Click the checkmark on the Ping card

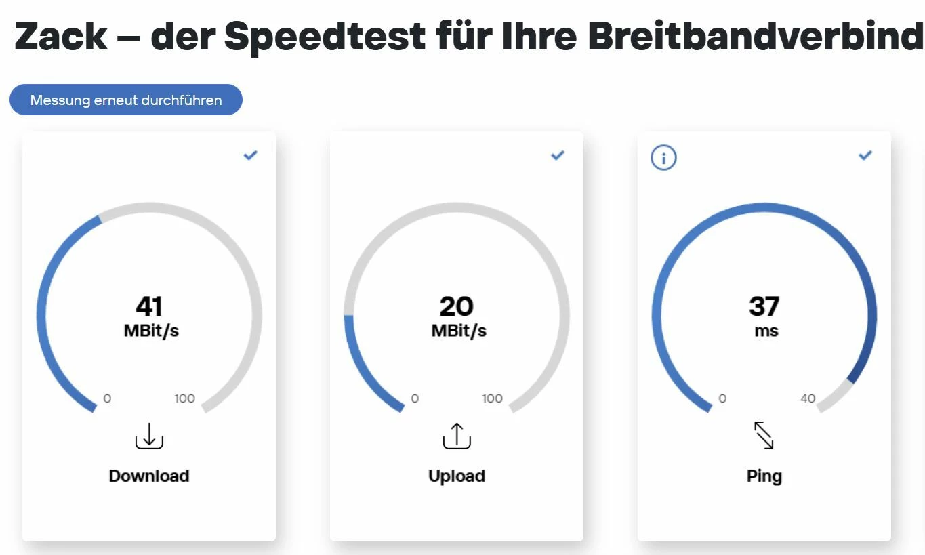865,155
